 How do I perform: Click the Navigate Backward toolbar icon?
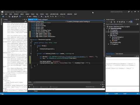pyautogui.click(x=3, y=17)
